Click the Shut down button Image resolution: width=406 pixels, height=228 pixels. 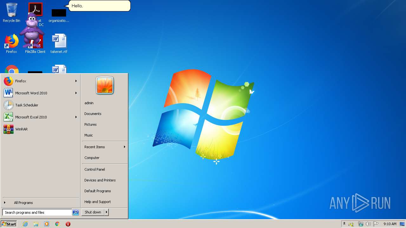coord(93,212)
